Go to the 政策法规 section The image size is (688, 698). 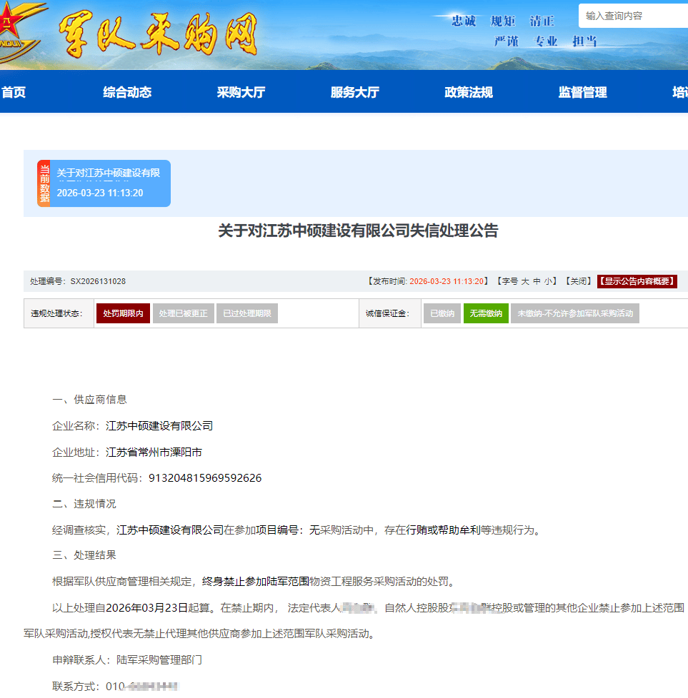pyautogui.click(x=468, y=92)
